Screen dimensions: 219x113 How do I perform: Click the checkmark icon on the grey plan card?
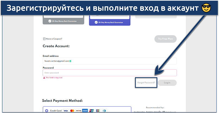click(x=50, y=21)
